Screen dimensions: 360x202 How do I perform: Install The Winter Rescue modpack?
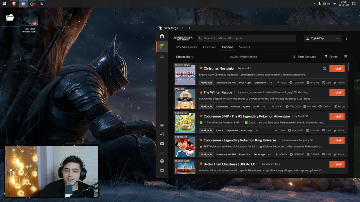[x=337, y=92]
